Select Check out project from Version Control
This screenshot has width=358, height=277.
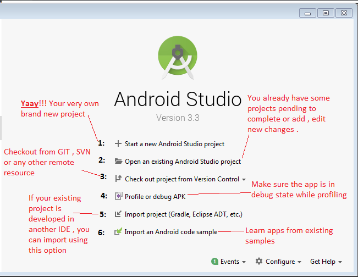coord(182,179)
